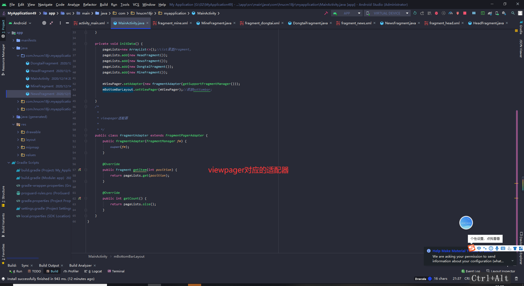
Task: Expand the layout folder
Action: pyautogui.click(x=18, y=140)
